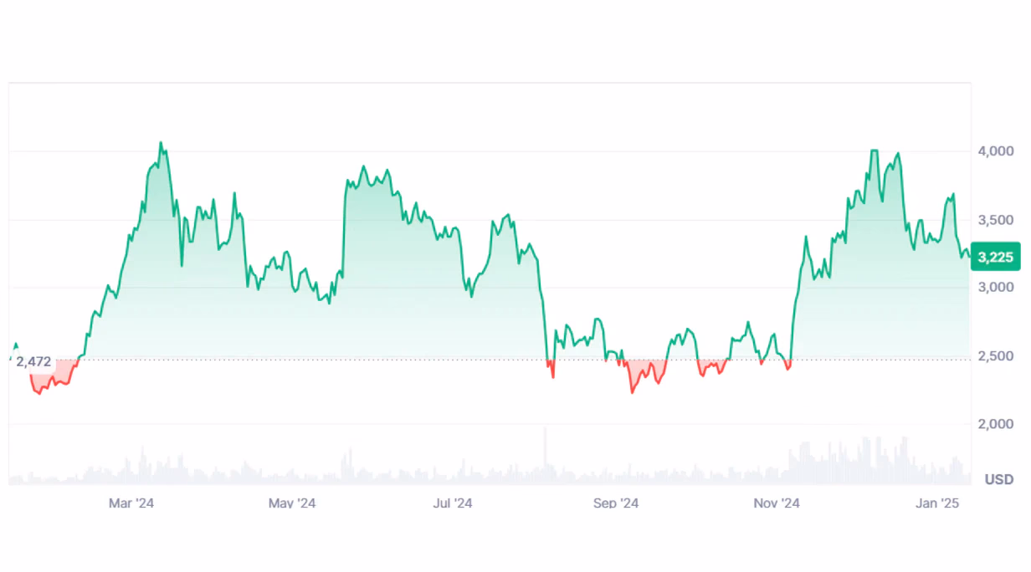Viewport: 1031px width, 572px height.
Task: Click the Mar '24 date label
Action: [131, 503]
